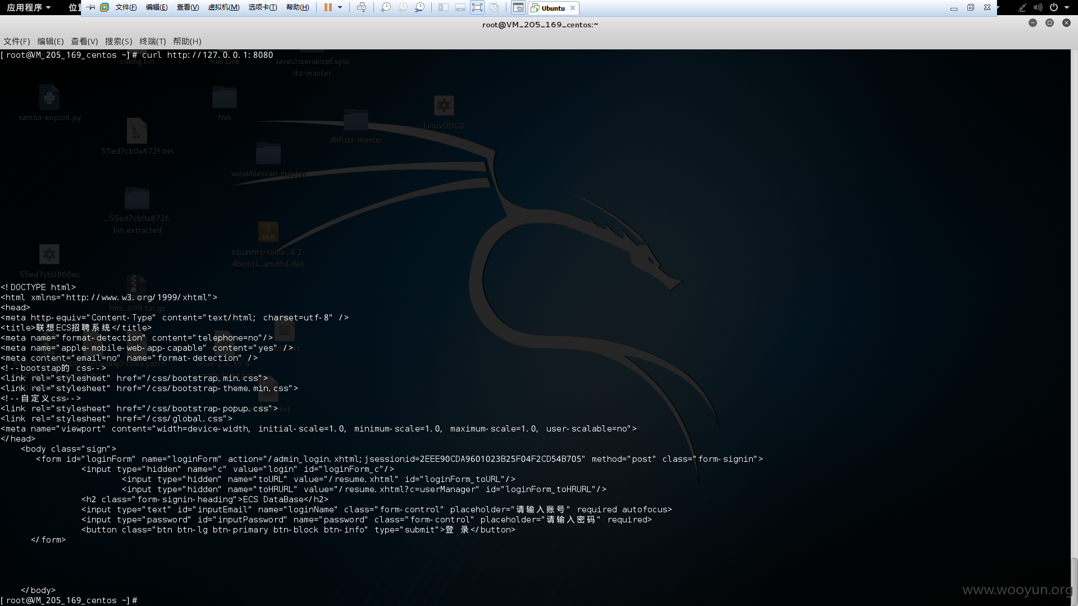Open the power options dropdown arrow beside pause
This screenshot has width=1078, height=606.
tap(340, 7)
